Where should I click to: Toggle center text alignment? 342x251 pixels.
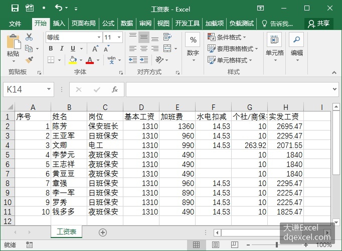tap(144, 48)
